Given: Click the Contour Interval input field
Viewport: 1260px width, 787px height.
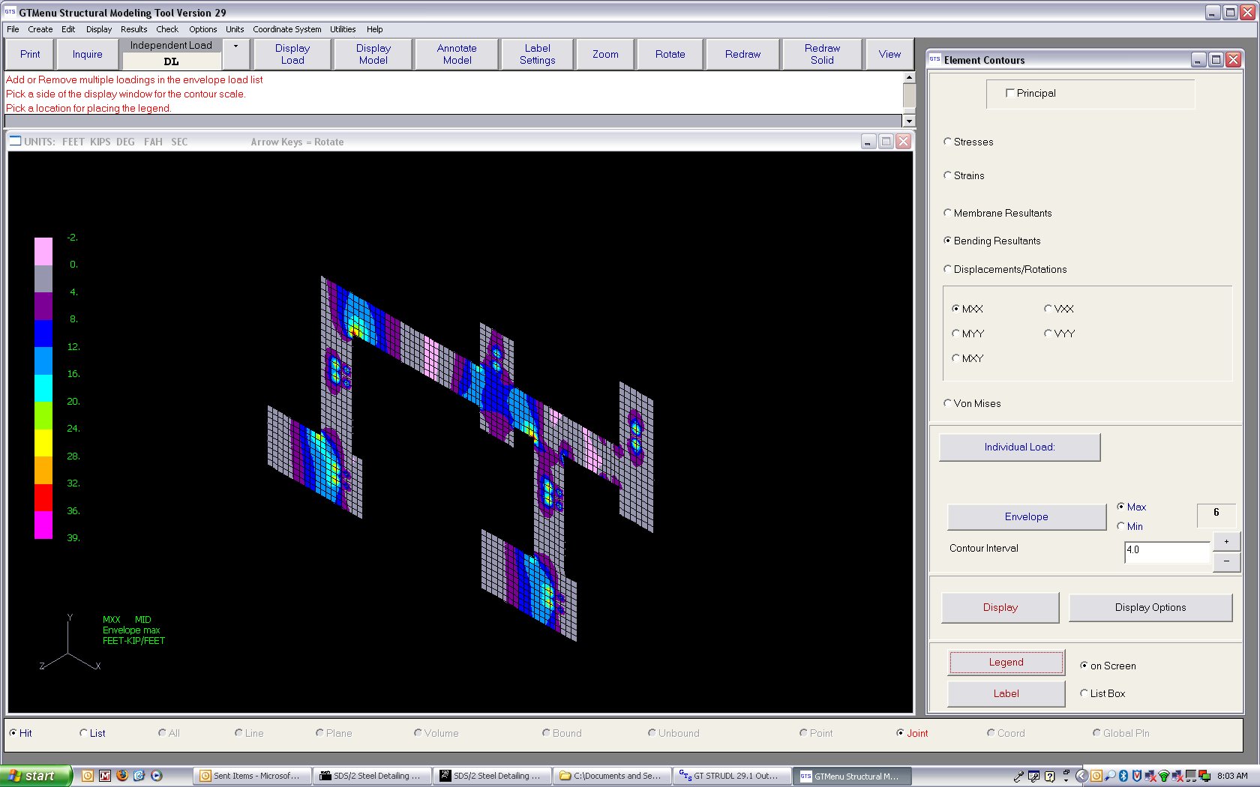Looking at the screenshot, I should tap(1166, 552).
